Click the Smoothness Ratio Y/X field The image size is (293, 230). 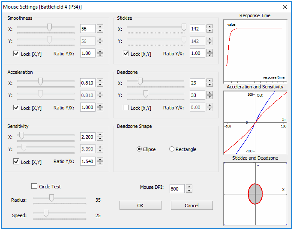click(88, 53)
